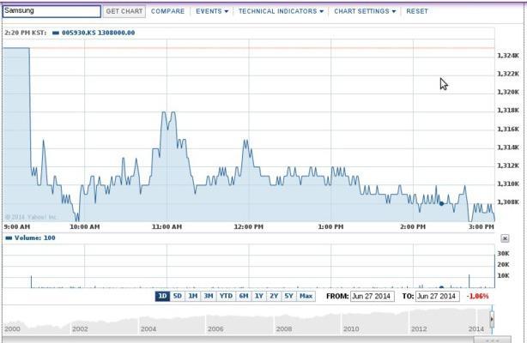Click the RESET link
The height and width of the screenshot is (343, 527).
tap(417, 11)
